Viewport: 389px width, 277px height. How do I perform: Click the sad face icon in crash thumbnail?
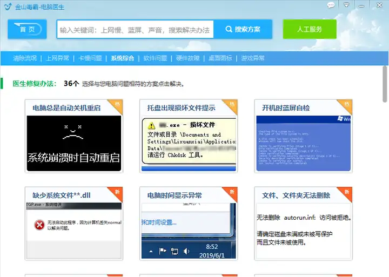click(73, 132)
